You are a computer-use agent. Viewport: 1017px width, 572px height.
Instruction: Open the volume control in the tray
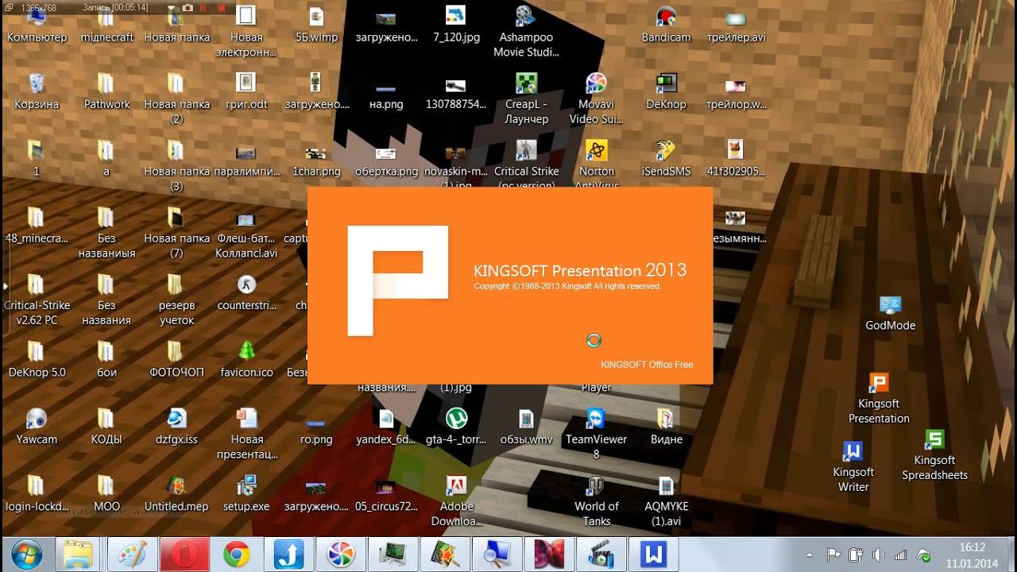(x=878, y=555)
